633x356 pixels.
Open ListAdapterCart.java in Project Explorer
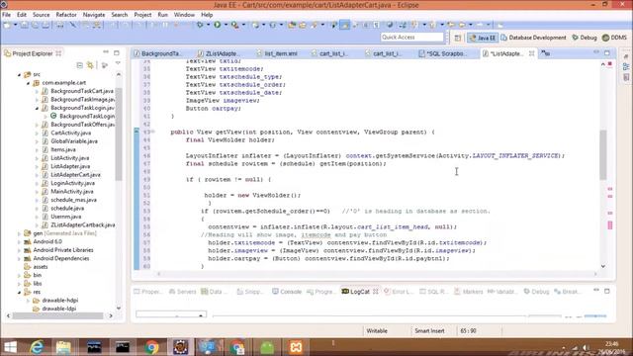pyautogui.click(x=75, y=175)
